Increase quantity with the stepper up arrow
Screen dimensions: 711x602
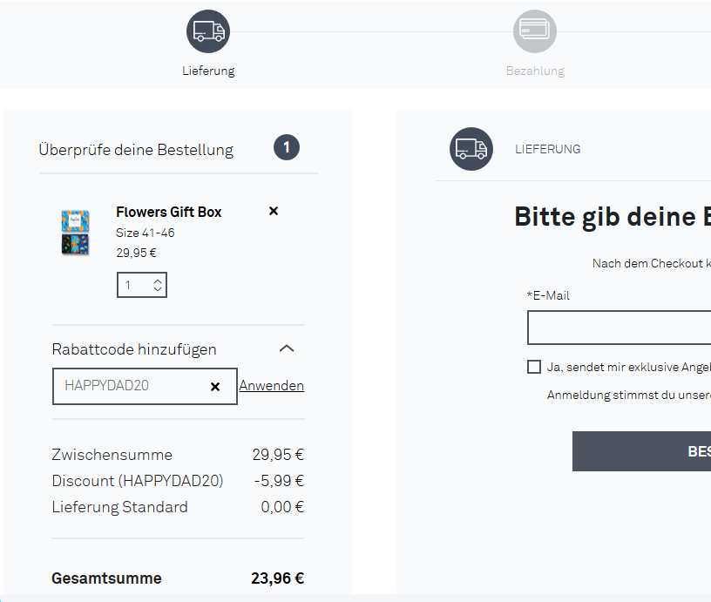tap(158, 281)
